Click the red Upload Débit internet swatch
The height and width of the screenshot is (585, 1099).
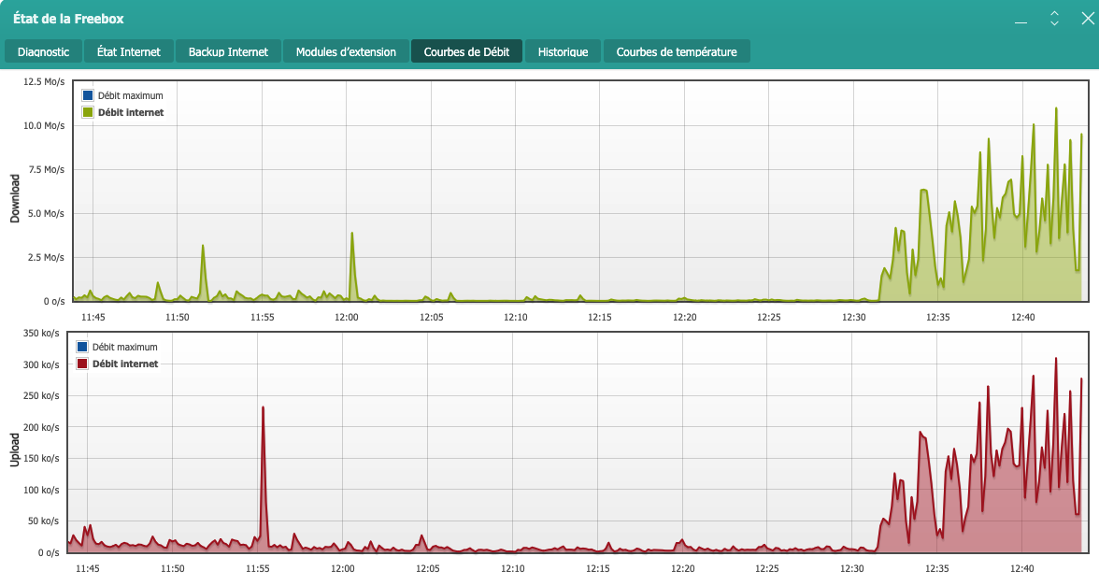82,364
